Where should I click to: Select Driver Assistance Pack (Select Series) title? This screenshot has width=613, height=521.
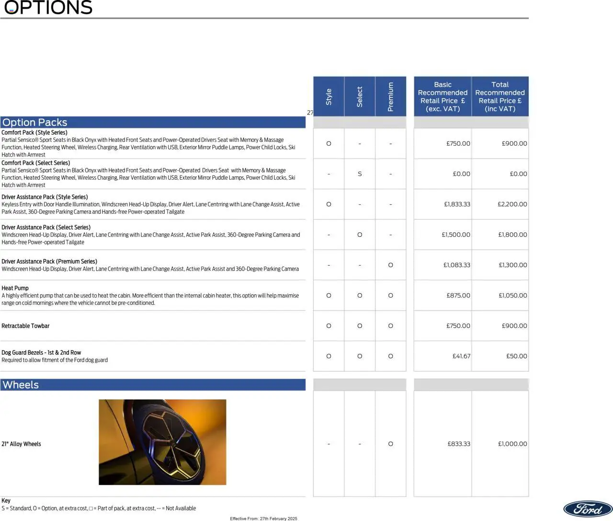point(46,227)
